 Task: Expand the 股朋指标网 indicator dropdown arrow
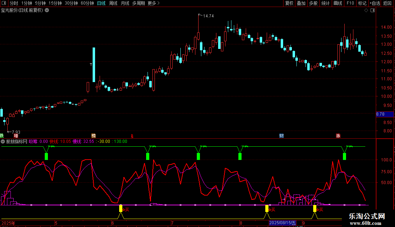[x=3, y=141]
